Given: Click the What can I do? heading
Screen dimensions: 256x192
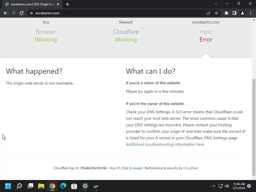Looking at the screenshot, I should (150, 71).
